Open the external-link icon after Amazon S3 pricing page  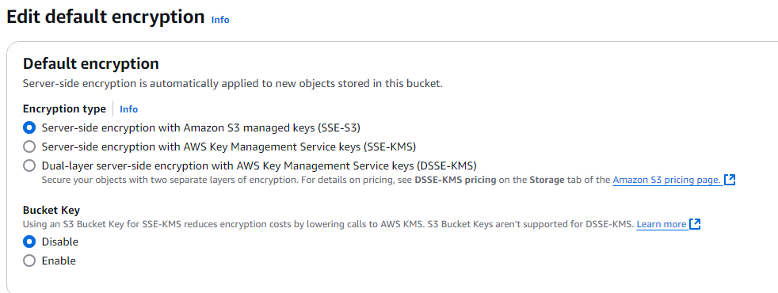coord(730,180)
